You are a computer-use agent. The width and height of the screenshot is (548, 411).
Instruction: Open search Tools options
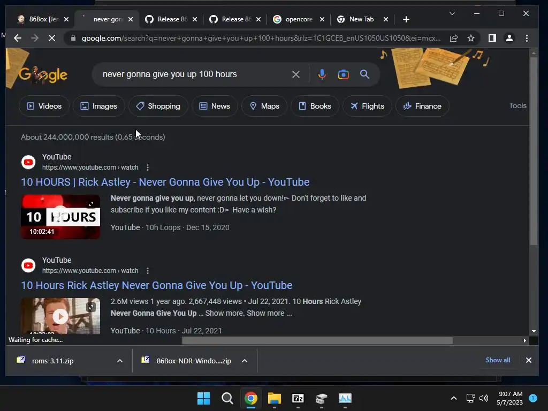[517, 105]
